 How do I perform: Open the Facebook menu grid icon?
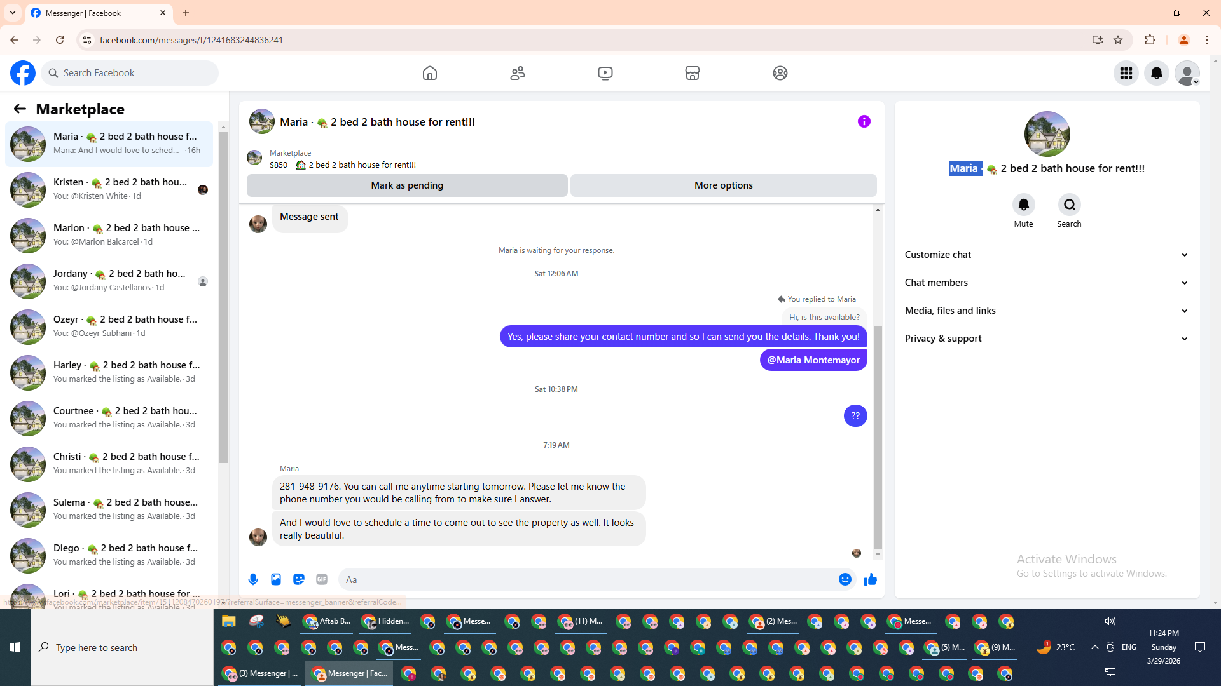(x=1126, y=73)
